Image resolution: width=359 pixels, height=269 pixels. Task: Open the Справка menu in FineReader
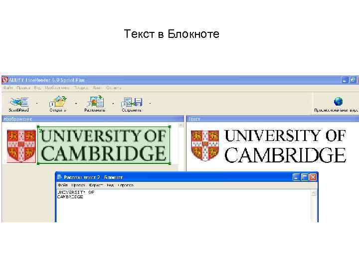click(x=114, y=88)
